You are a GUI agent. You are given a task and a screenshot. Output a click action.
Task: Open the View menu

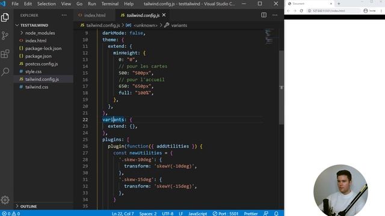66,4
